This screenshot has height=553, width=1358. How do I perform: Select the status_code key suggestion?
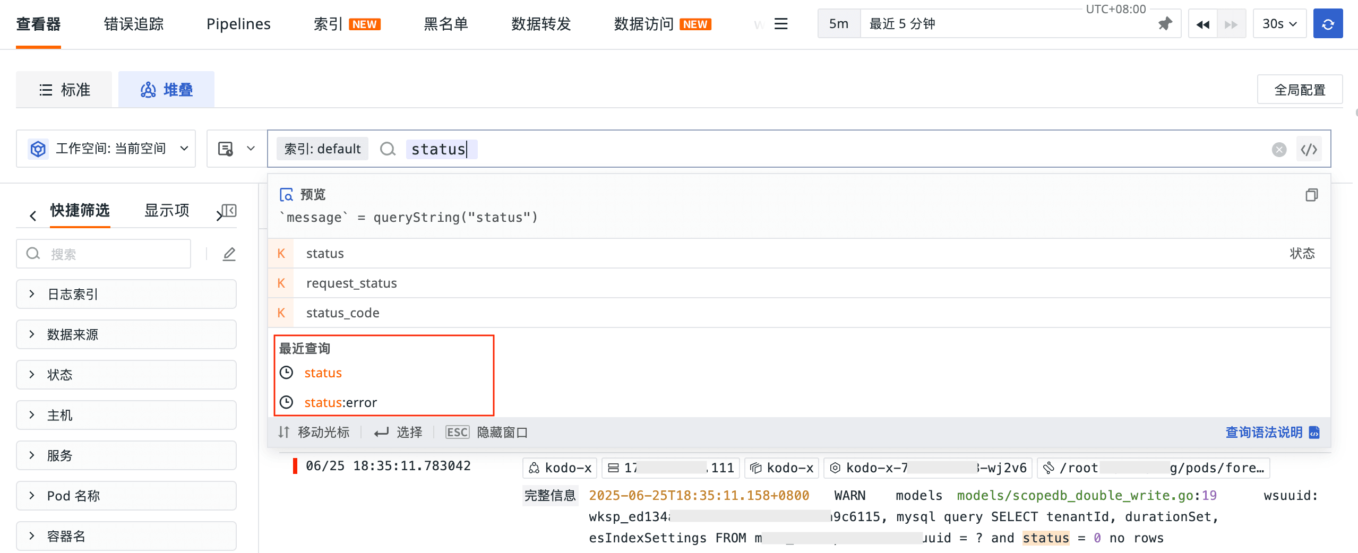click(x=799, y=313)
